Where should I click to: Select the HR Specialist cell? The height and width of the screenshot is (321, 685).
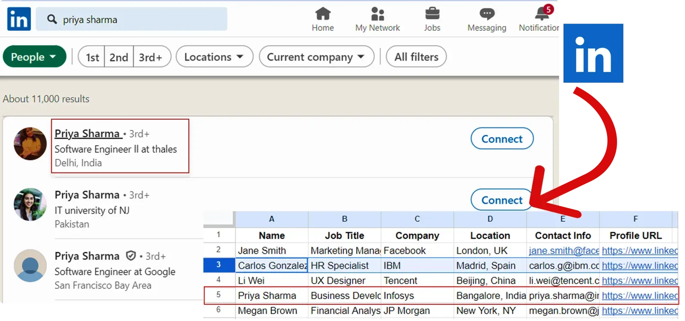(345, 265)
